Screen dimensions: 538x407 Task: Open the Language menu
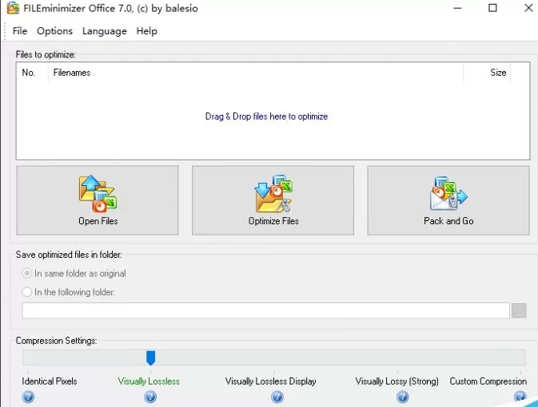105,31
